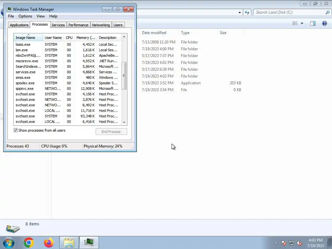
Task: Launch Google Chrome from the taskbar
Action: 29,243
